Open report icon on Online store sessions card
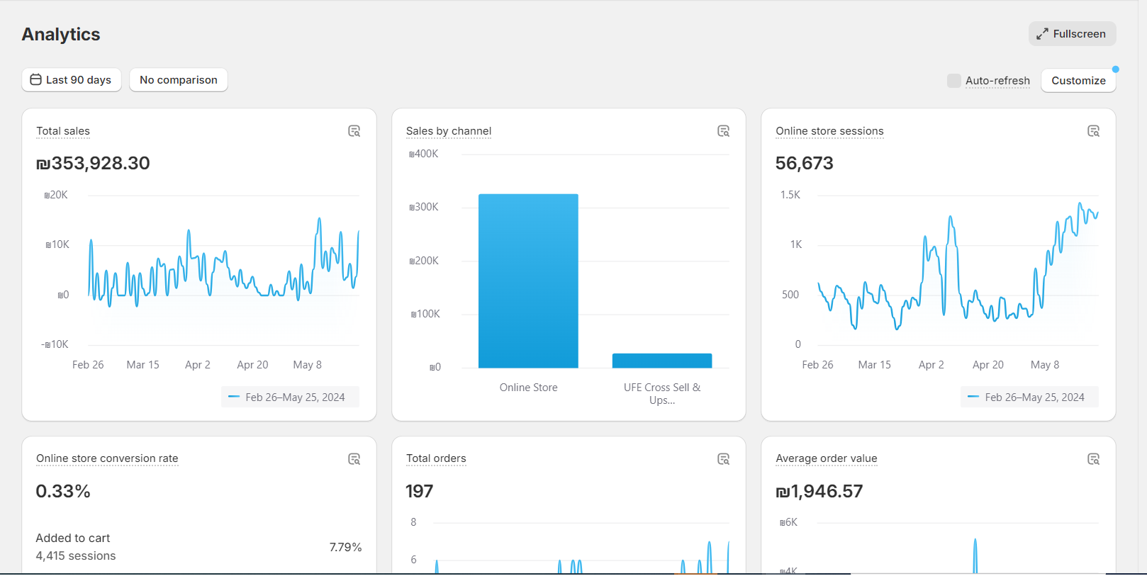 (1094, 131)
